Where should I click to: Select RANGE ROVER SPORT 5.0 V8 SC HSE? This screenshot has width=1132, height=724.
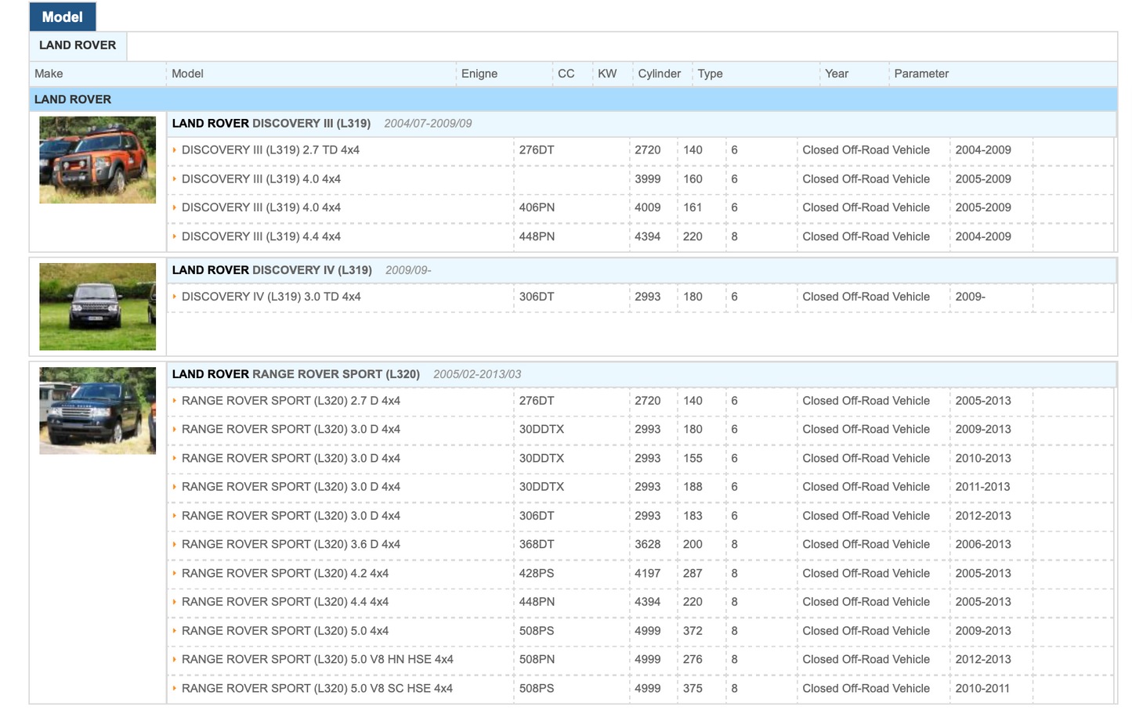coord(317,689)
